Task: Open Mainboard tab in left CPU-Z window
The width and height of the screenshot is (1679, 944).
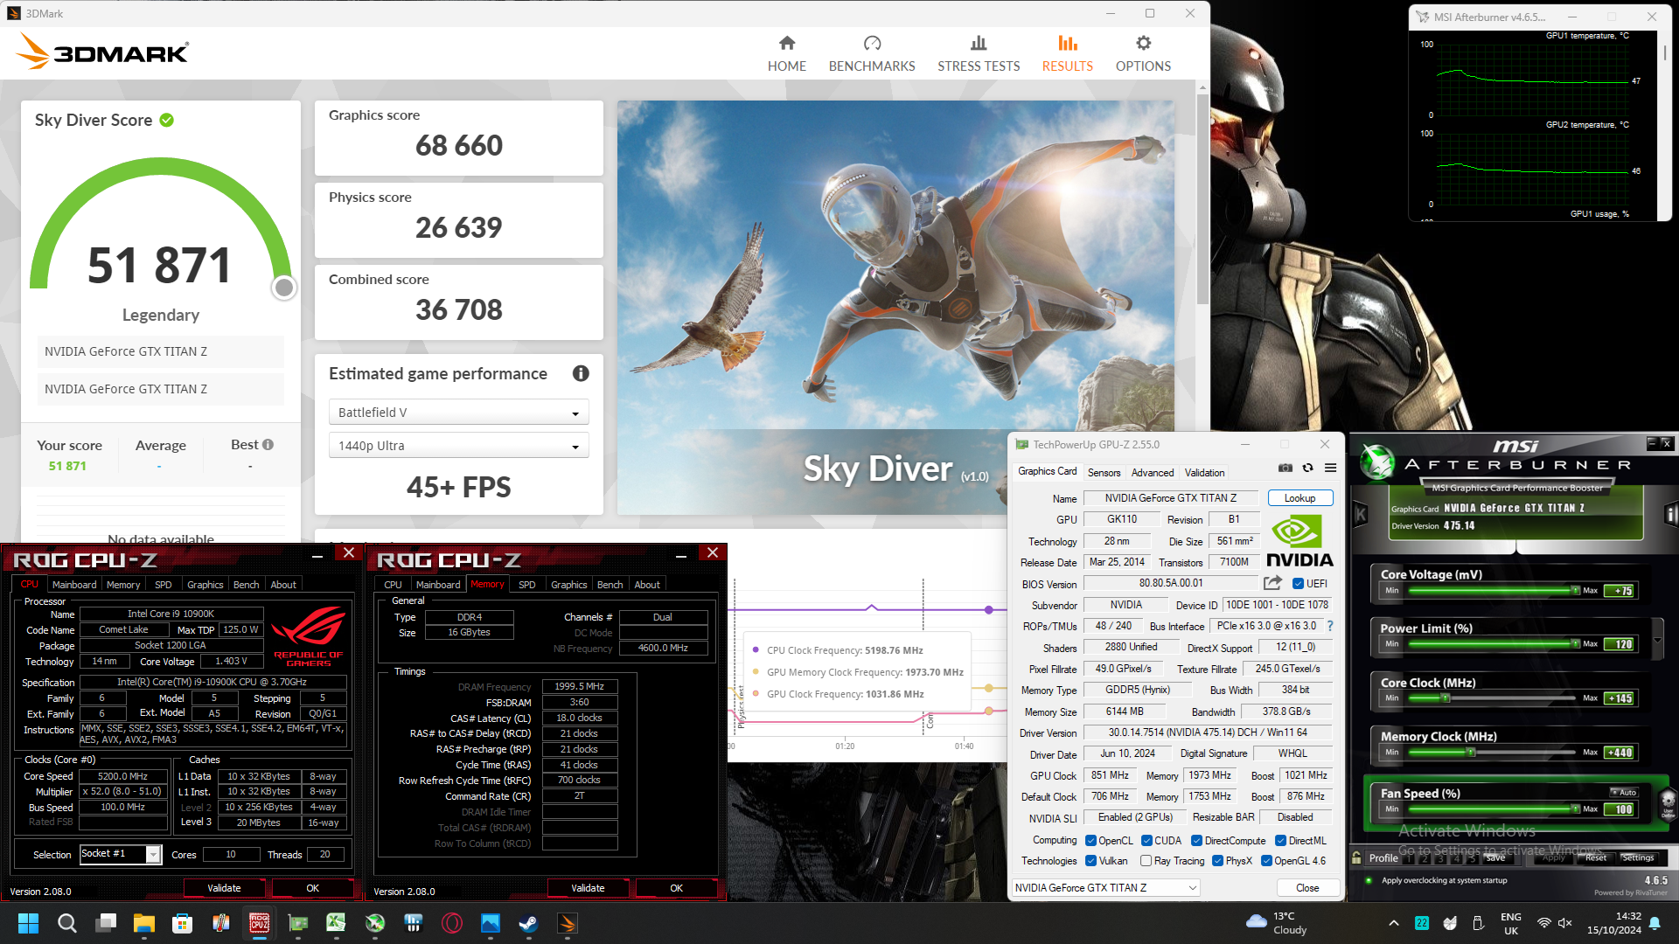Action: (74, 585)
